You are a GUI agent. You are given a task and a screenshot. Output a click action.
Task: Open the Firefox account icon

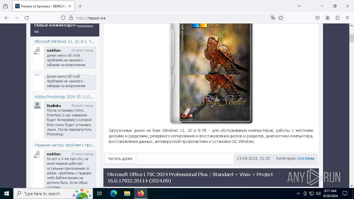(327, 18)
